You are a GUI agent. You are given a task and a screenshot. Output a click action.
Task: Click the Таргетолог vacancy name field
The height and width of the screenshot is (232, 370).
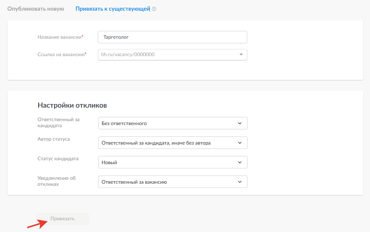172,37
